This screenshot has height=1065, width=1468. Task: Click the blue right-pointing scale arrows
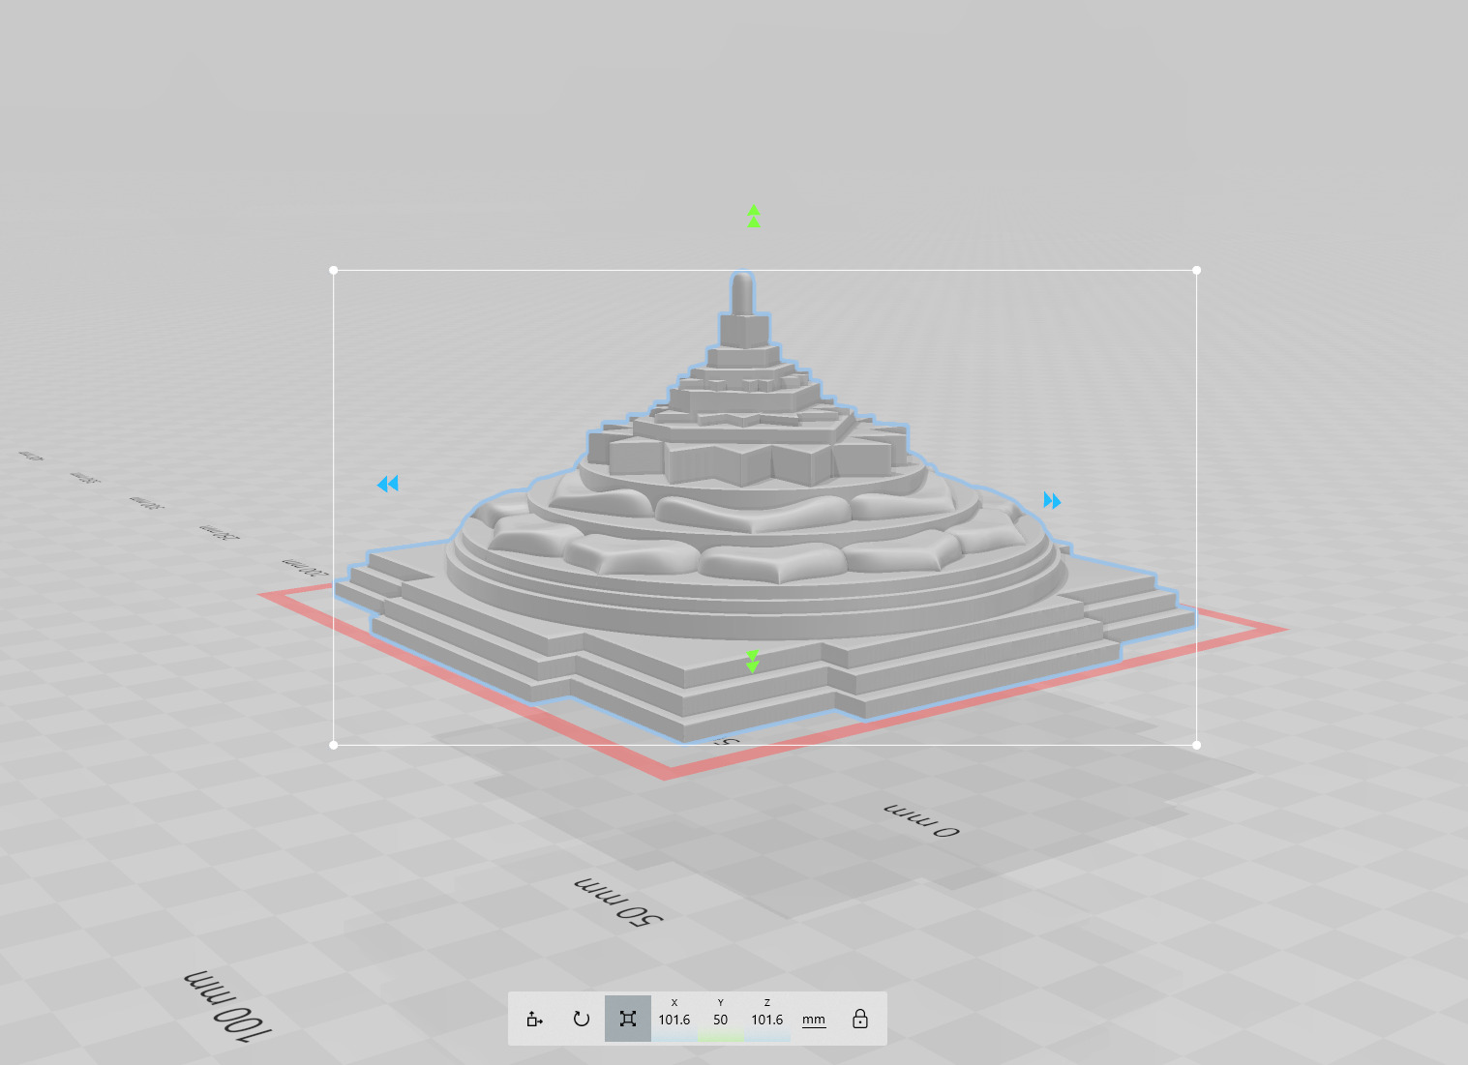1052,500
